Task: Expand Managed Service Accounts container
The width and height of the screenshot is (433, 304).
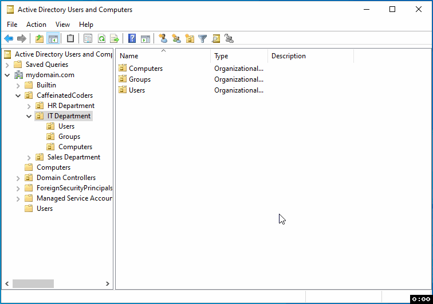Action: pyautogui.click(x=18, y=199)
